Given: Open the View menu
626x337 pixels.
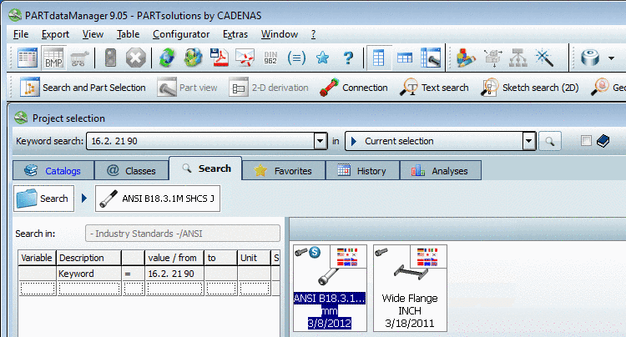Looking at the screenshot, I should (93, 35).
